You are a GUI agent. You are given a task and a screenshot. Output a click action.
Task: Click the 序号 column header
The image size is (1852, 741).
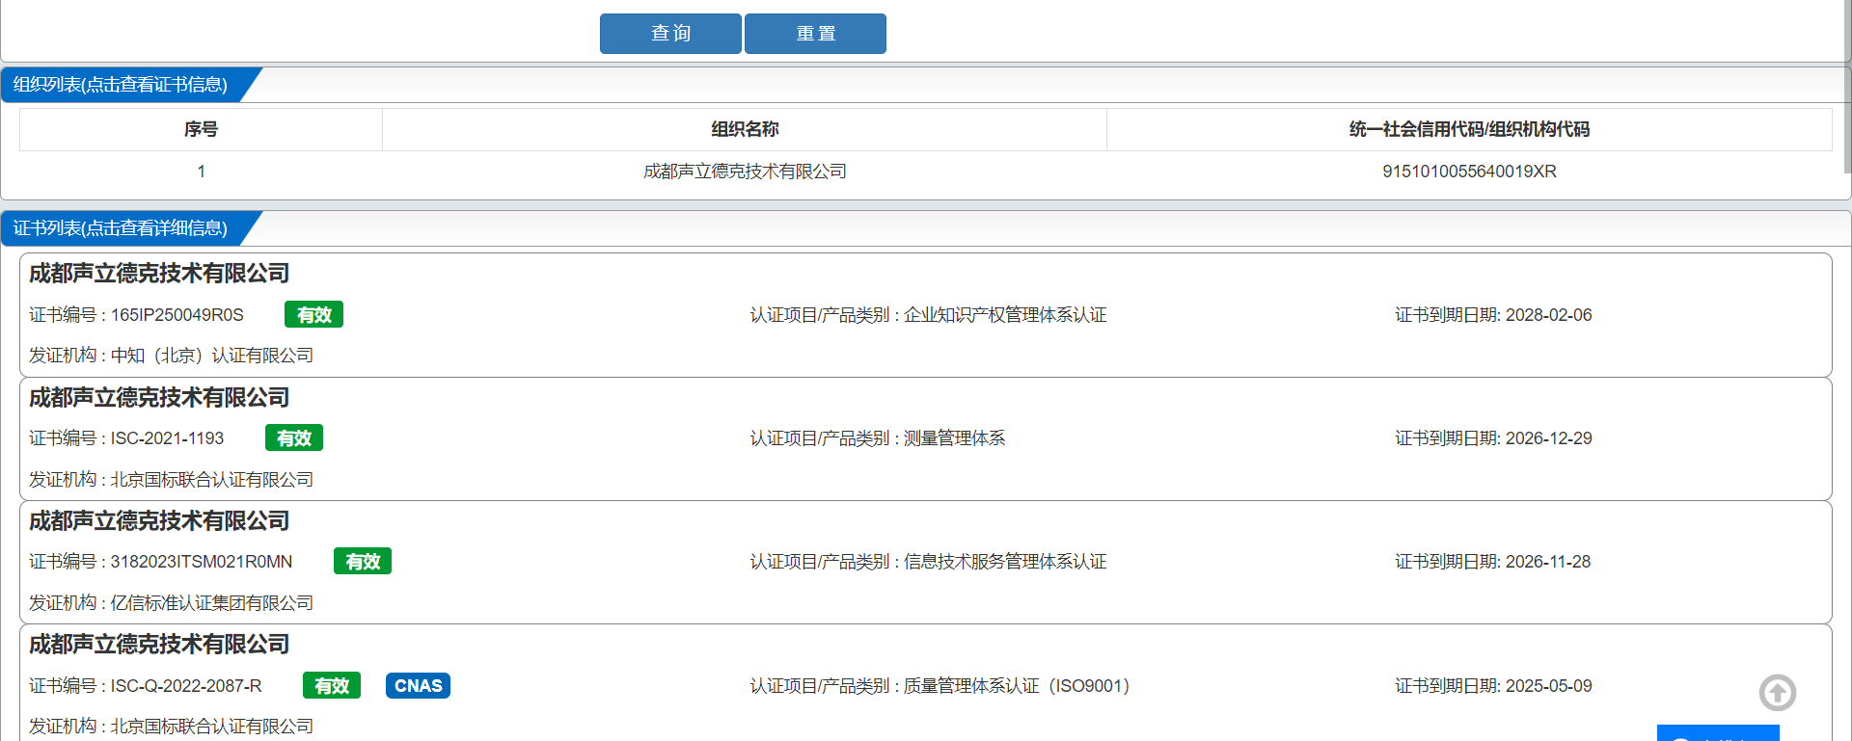[201, 129]
